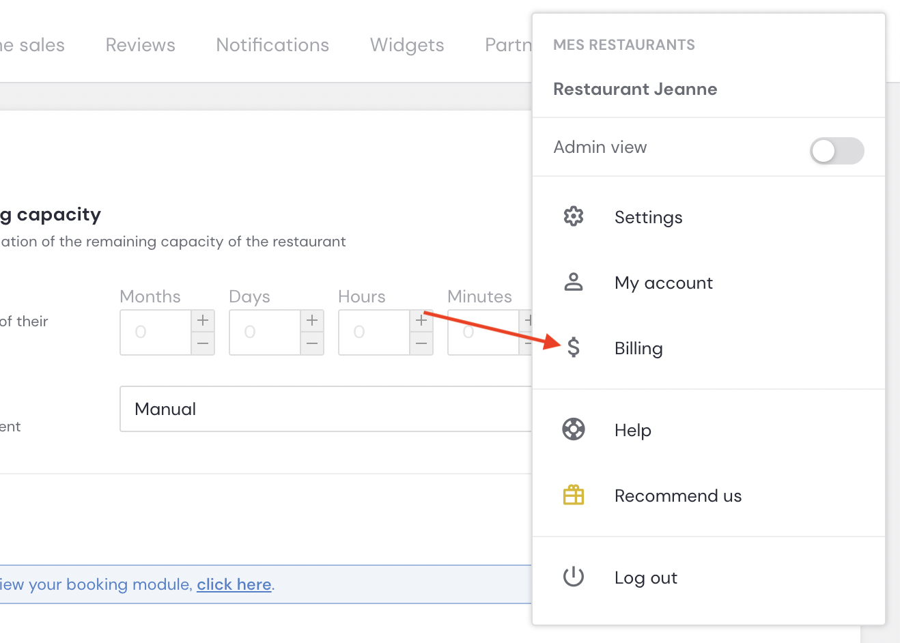Image resolution: width=900 pixels, height=643 pixels.
Task: Click the Recommend us gift icon
Action: point(574,495)
